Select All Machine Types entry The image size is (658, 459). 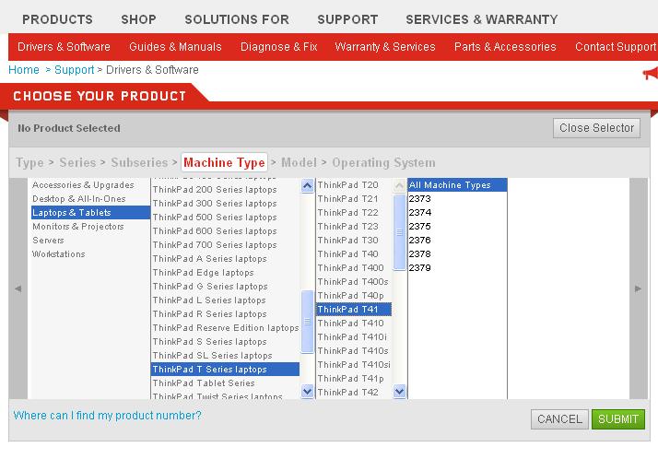click(457, 185)
